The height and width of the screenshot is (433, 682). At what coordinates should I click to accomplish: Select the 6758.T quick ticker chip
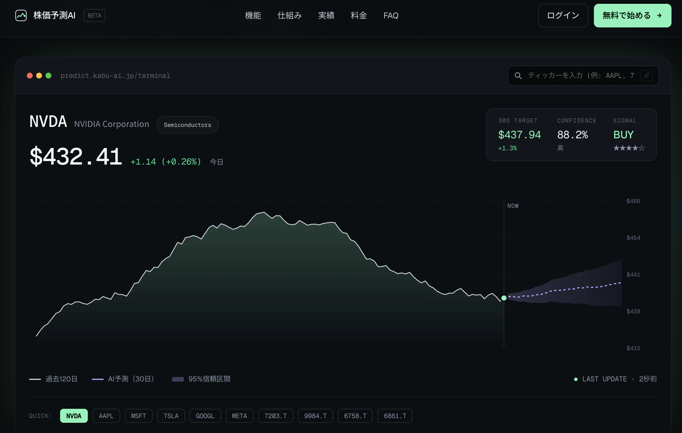coord(355,416)
